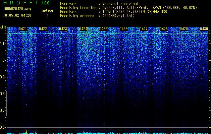Click the 0.6 frequency axis label
The height and width of the screenshot is (134, 211).
click(x=3, y=127)
